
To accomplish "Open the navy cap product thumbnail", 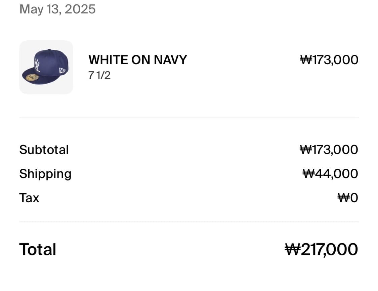I will [46, 67].
